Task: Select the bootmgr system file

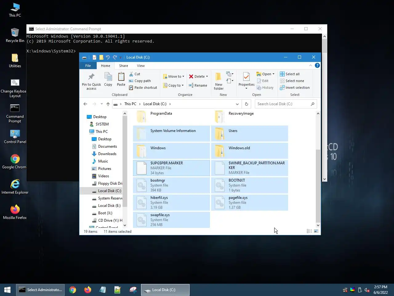Action: tap(171, 185)
